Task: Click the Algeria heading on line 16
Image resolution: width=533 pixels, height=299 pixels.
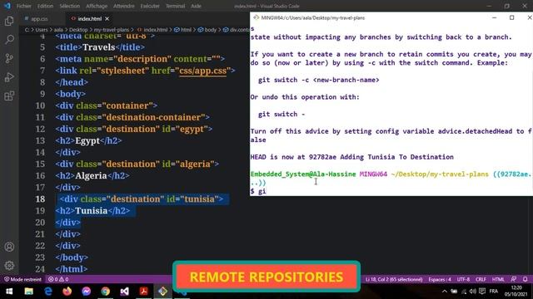Action: point(91,175)
